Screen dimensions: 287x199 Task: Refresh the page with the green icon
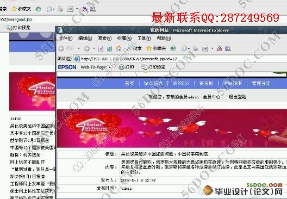109,48
